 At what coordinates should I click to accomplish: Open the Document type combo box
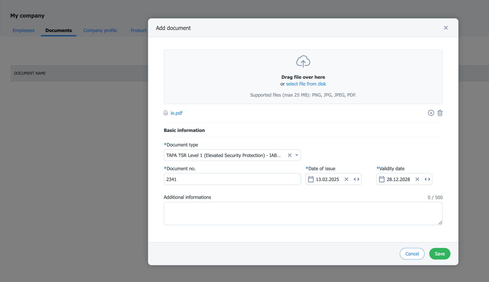pos(232,155)
